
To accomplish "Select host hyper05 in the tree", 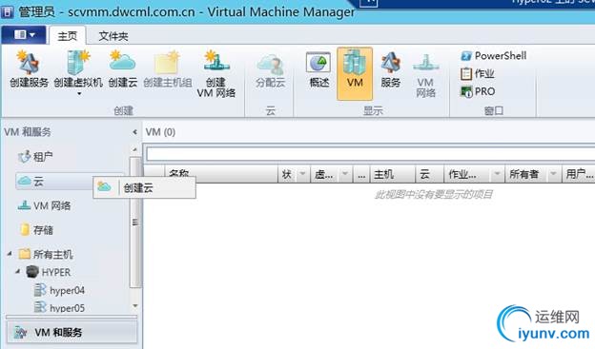I will tap(59, 307).
